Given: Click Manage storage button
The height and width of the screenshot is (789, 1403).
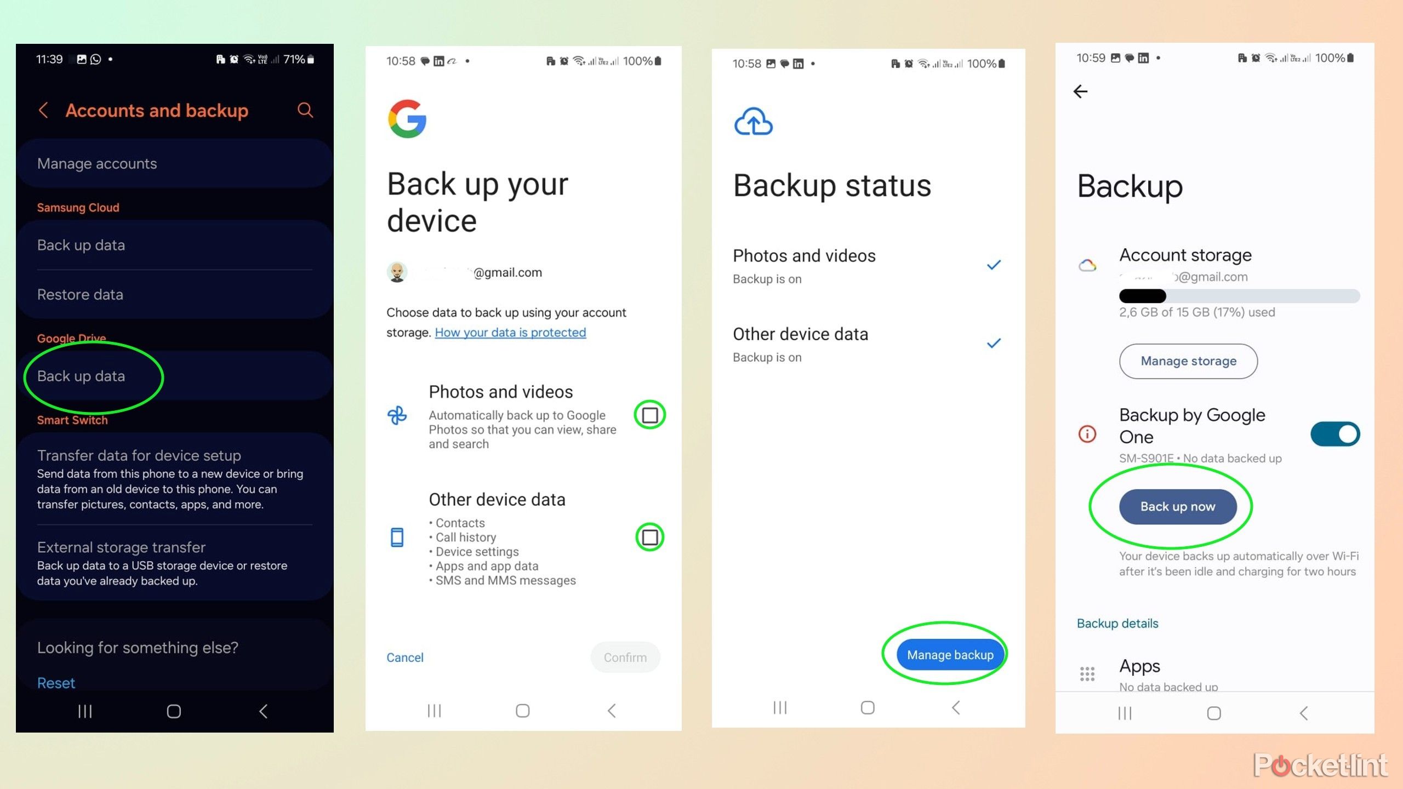Looking at the screenshot, I should pos(1188,361).
